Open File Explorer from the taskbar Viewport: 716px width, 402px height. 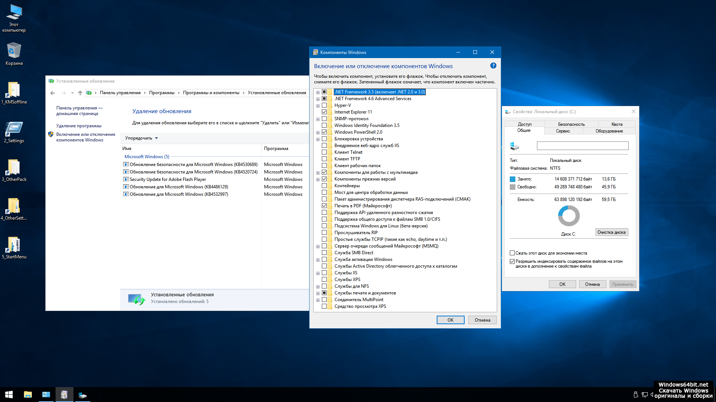click(28, 395)
